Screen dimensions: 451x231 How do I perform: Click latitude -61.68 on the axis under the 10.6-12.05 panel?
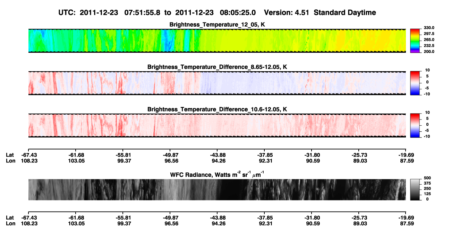(76, 155)
